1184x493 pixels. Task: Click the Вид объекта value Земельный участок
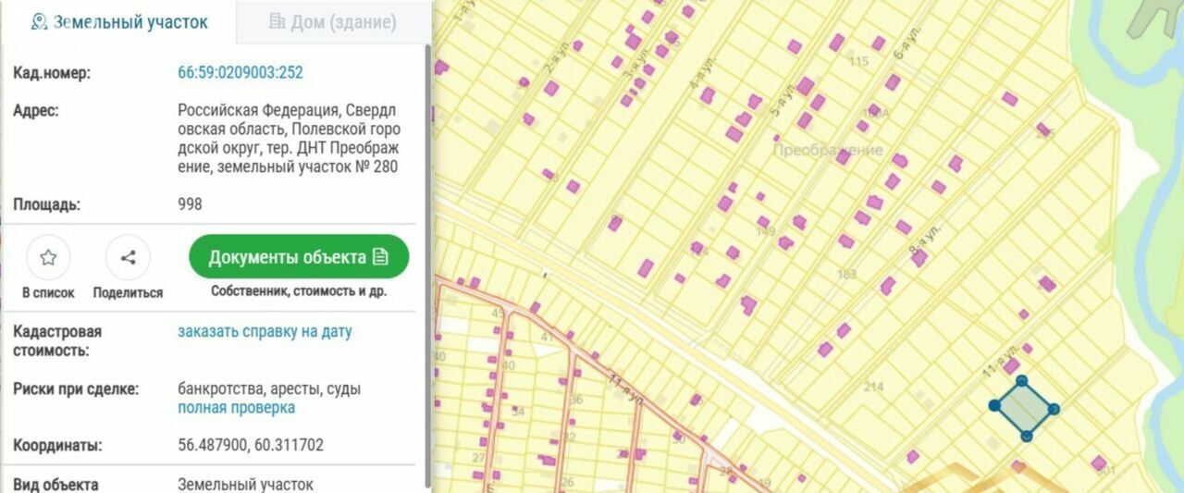[x=245, y=484]
